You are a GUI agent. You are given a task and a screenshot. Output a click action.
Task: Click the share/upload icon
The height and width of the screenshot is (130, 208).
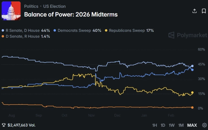194,11
